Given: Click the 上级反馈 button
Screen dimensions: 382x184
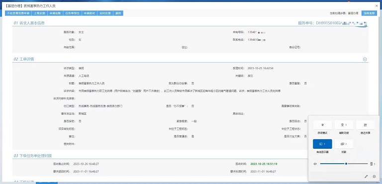Looking at the screenshot, I should [39, 13].
